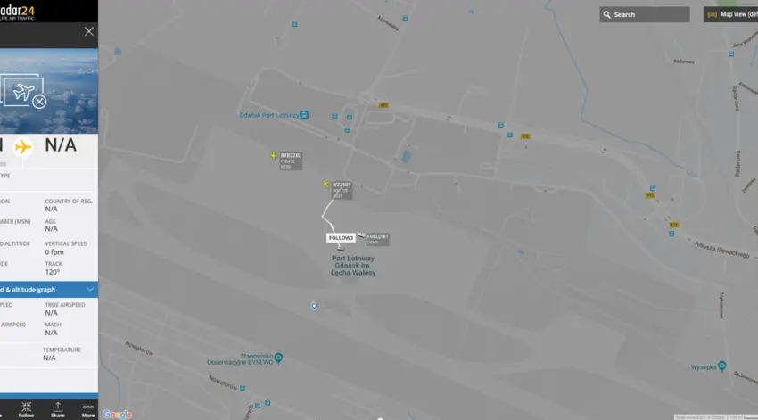The width and height of the screenshot is (758, 420).
Task: Click the Stanowisko Obserwacyjne viewpoint marker
Action: (278, 358)
